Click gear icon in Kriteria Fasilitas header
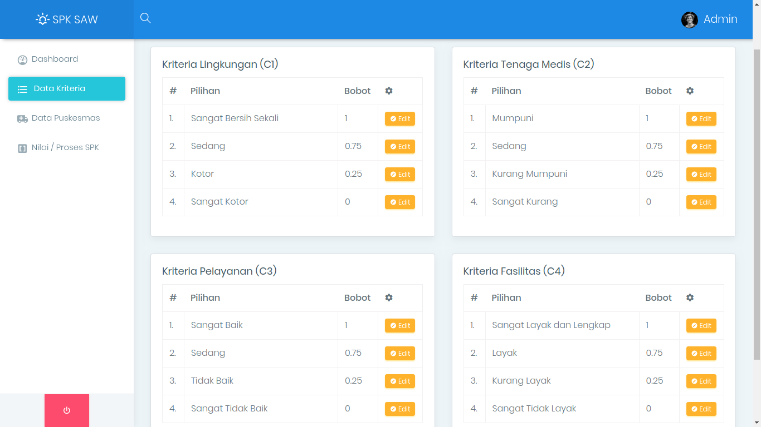Screen dimensions: 761x427 (690, 298)
